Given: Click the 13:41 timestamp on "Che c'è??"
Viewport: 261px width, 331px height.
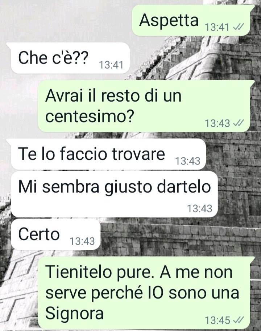Looking at the screenshot, I should [x=111, y=65].
